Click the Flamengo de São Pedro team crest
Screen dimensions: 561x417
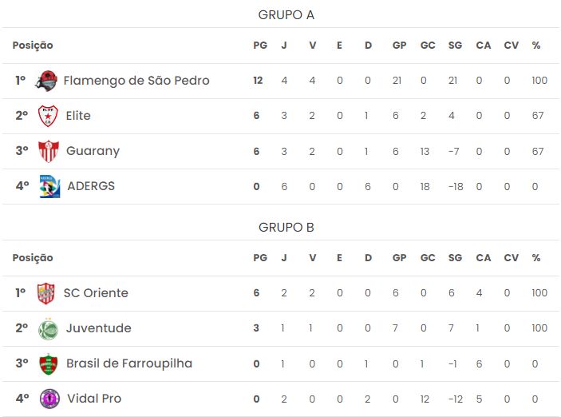pyautogui.click(x=47, y=80)
